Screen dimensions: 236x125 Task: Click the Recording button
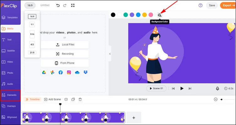click(65, 54)
